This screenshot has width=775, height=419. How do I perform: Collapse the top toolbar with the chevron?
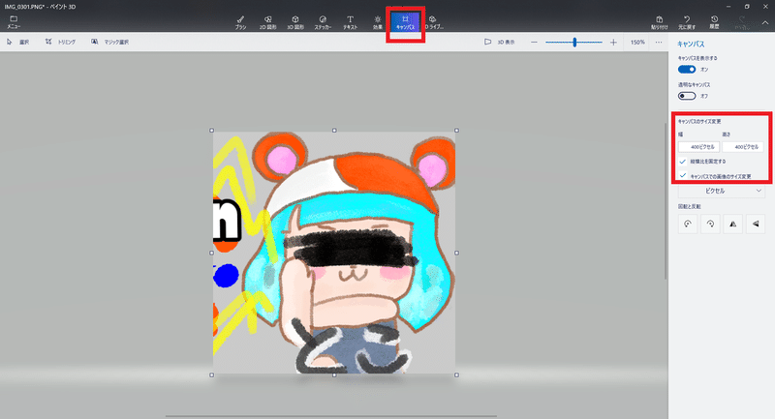click(764, 22)
